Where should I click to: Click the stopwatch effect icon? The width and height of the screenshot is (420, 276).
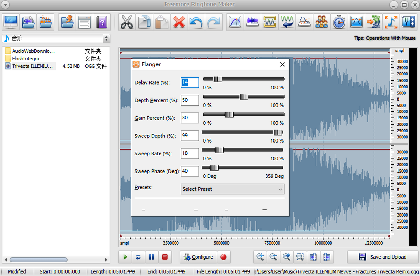point(339,22)
